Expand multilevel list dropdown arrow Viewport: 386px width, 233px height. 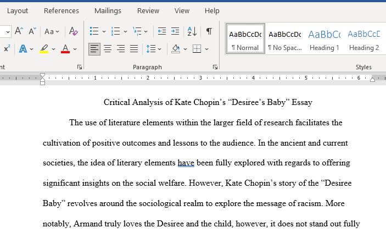click(146, 31)
